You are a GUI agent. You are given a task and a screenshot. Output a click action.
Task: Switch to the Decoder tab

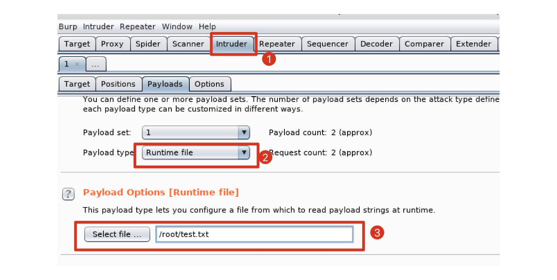(x=376, y=44)
